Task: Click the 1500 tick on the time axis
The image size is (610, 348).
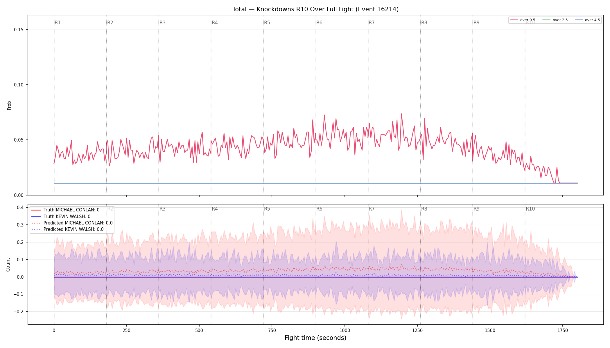Action: click(x=490, y=330)
